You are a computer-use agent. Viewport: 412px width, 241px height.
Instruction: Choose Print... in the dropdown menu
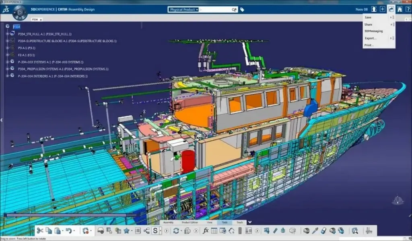(369, 45)
